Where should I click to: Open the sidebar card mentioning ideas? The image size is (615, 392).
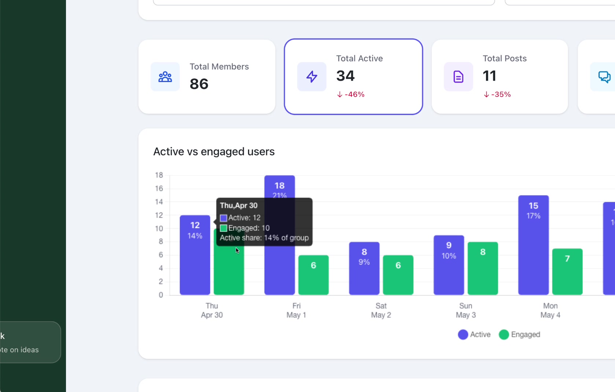[x=30, y=342]
